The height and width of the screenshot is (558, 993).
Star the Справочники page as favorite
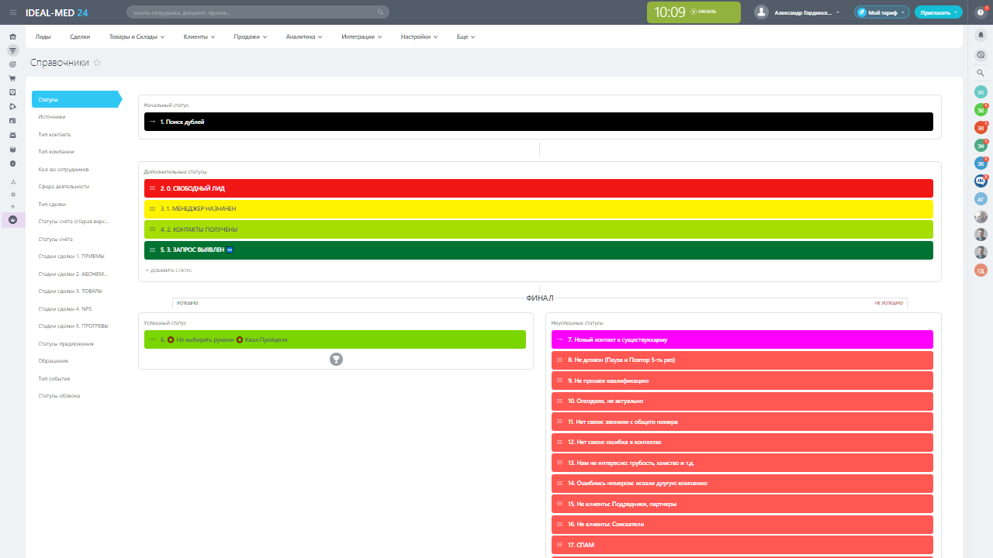[x=97, y=63]
